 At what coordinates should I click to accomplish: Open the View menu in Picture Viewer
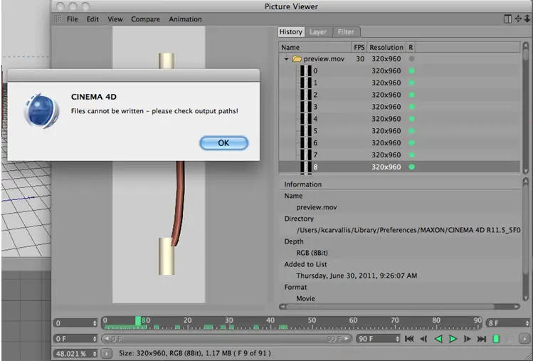[115, 19]
